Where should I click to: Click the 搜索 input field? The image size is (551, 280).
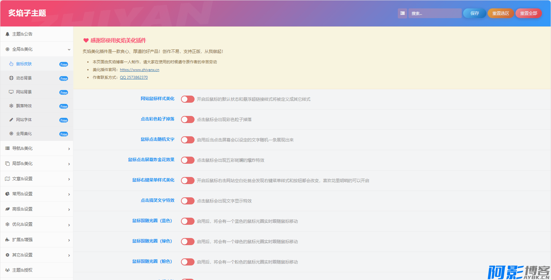coord(435,13)
